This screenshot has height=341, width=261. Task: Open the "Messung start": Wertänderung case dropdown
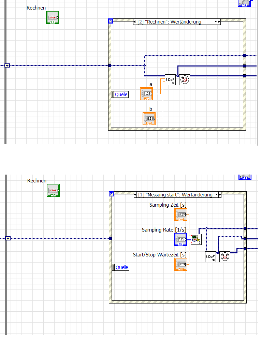click(216, 194)
